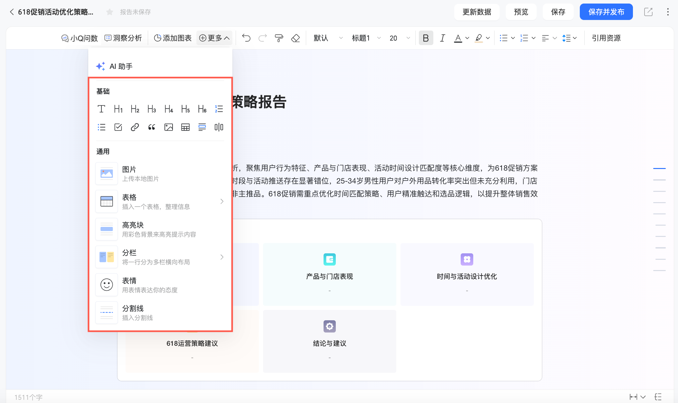Click the 更新数据 button
Screen dimensions: 678x403
[x=477, y=12]
